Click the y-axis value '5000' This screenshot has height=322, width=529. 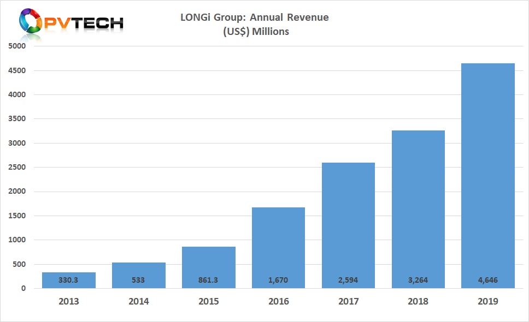[17, 46]
